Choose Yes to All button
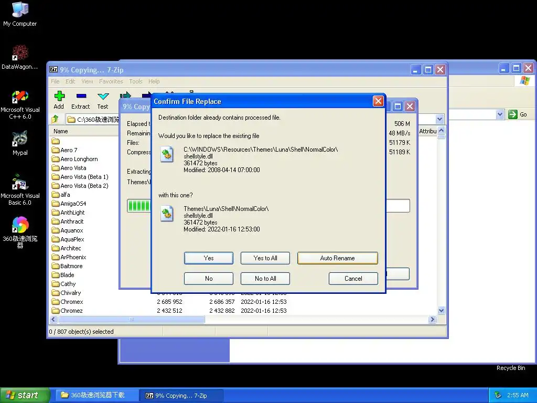The height and width of the screenshot is (403, 537). [265, 258]
